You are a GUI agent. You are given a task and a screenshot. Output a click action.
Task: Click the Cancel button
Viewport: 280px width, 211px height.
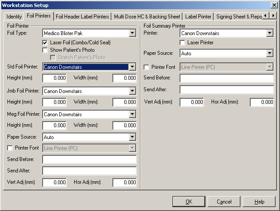point(224,202)
